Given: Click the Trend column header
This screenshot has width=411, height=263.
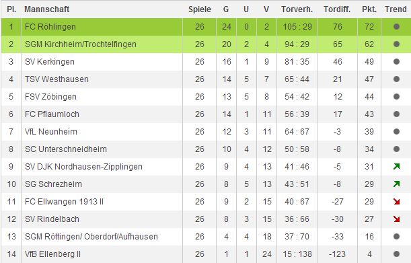Looking at the screenshot, I should [396, 9].
